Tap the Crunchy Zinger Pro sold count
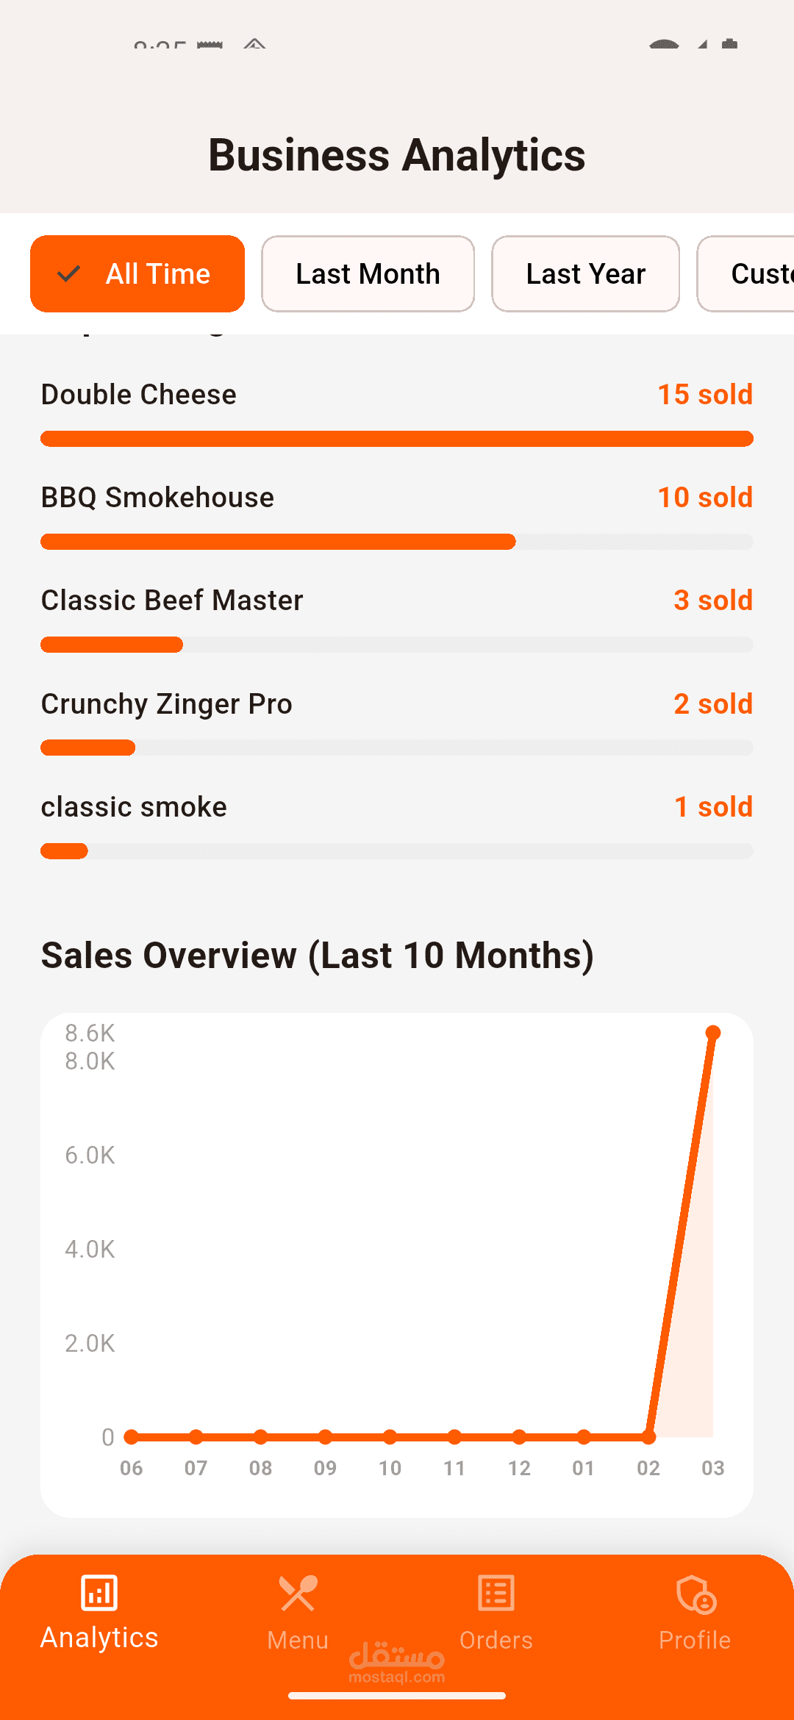 [712, 704]
